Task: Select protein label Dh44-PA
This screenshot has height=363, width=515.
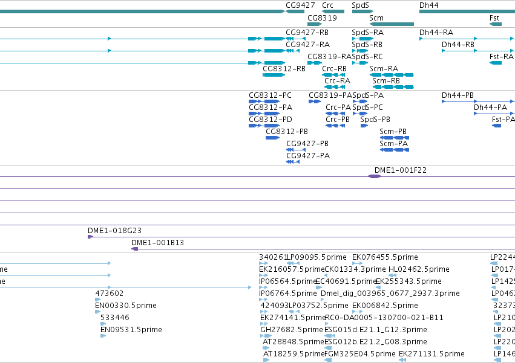Action: pyautogui.click(x=490, y=108)
